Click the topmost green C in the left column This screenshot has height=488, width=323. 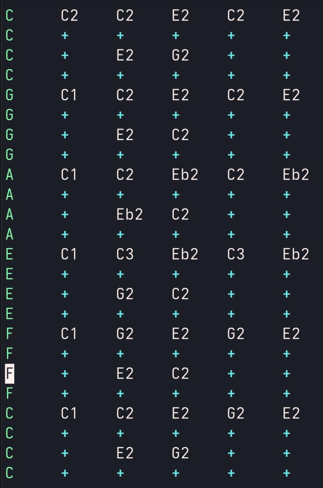[x=7, y=15]
